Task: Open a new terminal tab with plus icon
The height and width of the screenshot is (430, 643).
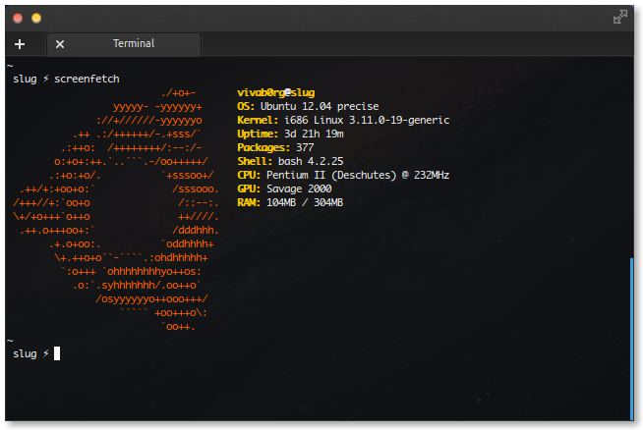Action: click(20, 44)
